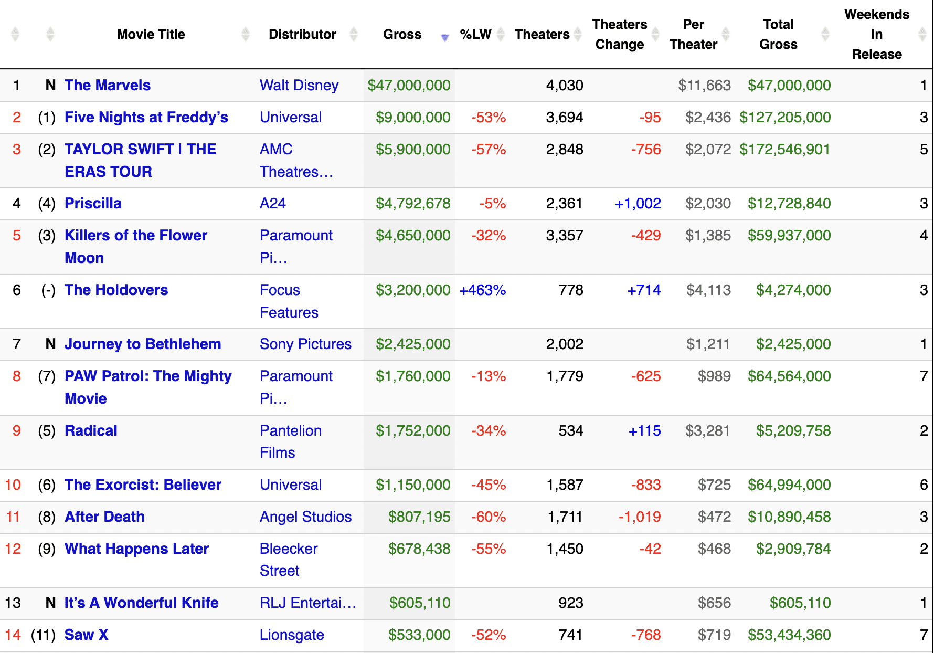The height and width of the screenshot is (653, 934).
Task: Click sort arrows next to Weekends In Release
Action: coord(922,34)
